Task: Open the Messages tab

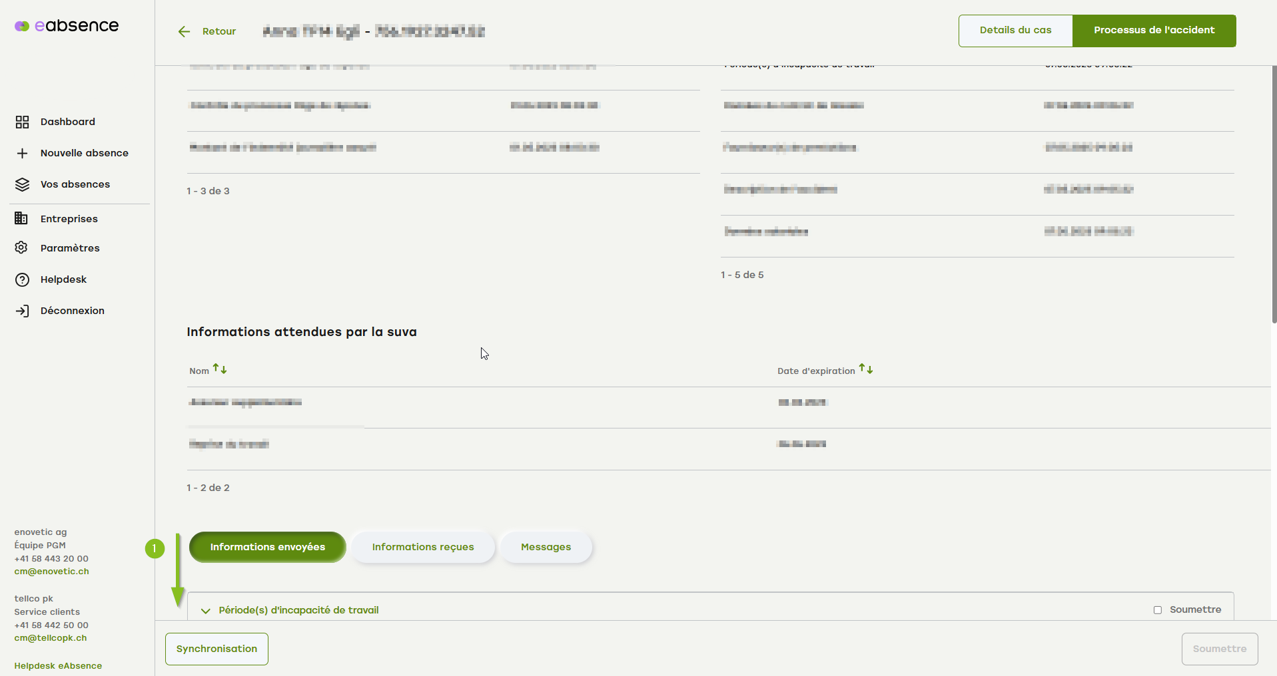Action: pos(546,547)
